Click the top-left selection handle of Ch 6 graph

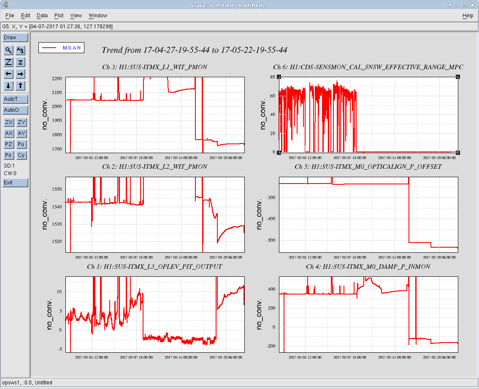click(279, 77)
